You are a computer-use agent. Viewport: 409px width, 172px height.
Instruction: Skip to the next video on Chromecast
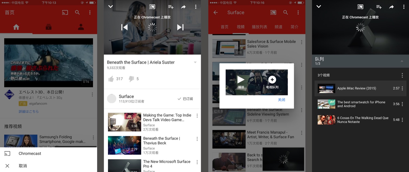tap(180, 27)
